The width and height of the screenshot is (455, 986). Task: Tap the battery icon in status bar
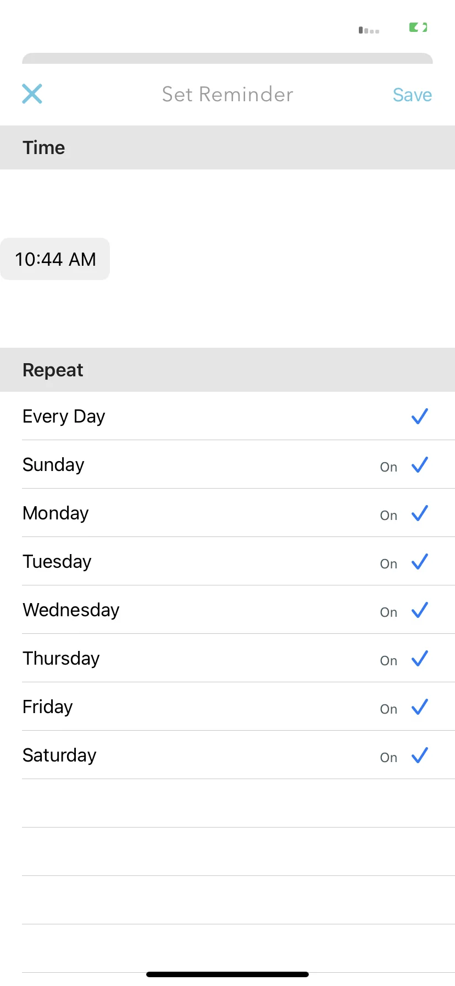pyautogui.click(x=418, y=27)
